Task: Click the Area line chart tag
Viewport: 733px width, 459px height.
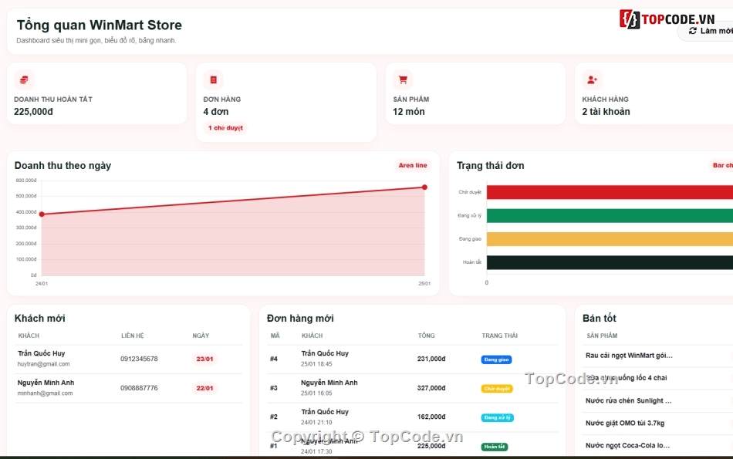Action: click(412, 165)
